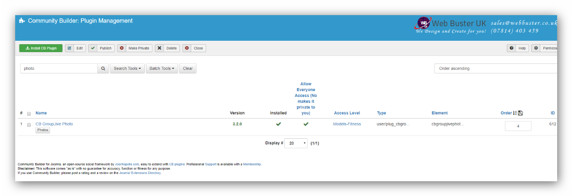Image resolution: width=584 pixels, height=196 pixels.
Task: Click the user/plug_cbgro... type cell
Action: (x=393, y=124)
